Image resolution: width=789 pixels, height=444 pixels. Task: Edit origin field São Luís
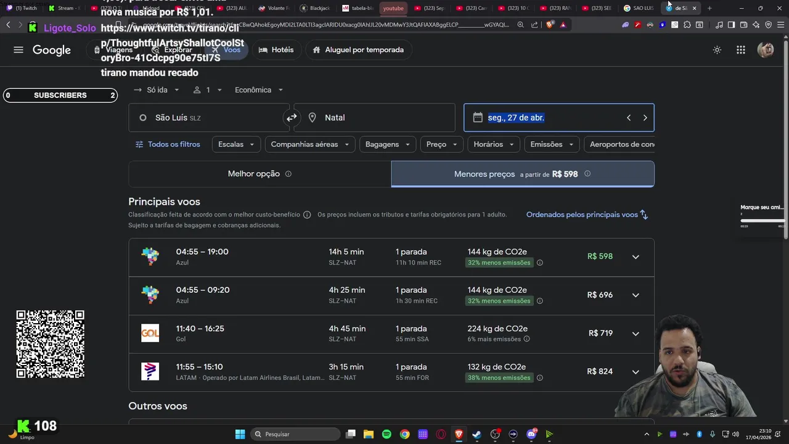coord(208,118)
